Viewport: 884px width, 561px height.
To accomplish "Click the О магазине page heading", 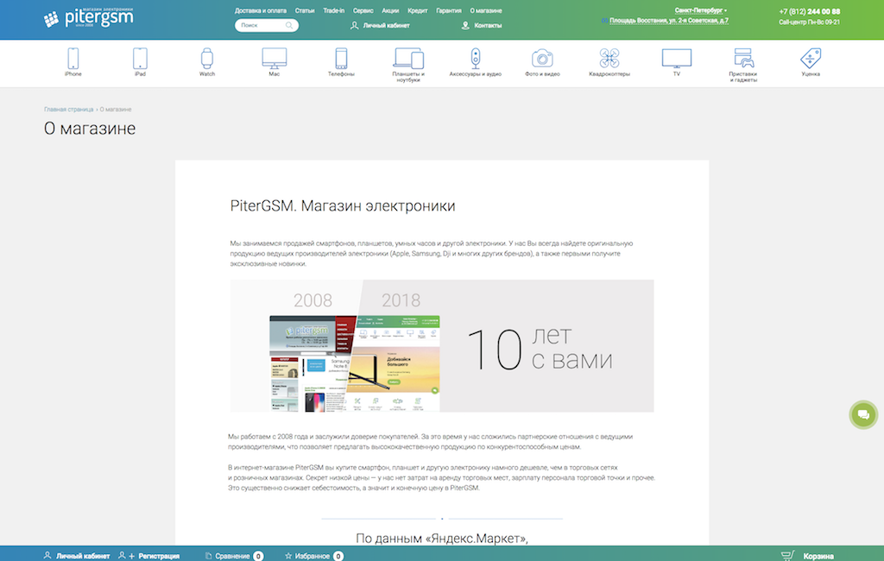I will [x=90, y=129].
